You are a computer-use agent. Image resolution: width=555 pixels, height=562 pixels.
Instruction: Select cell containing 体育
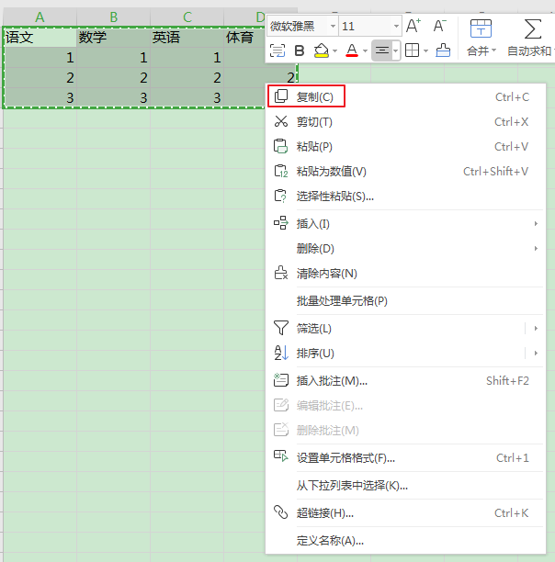point(244,38)
